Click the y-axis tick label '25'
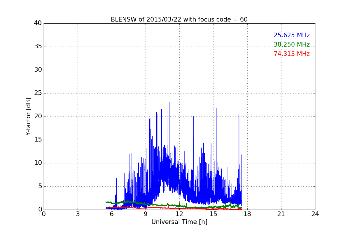This screenshot has width=350, height=233. tap(38, 93)
